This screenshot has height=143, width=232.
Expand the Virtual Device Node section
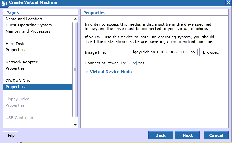coord(111,72)
